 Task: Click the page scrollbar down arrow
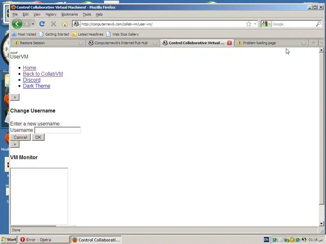point(322,224)
